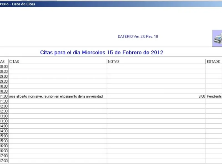Click the DATERIO Ver. 2.0 Rev. 10 label
Viewport: 222px width, 167px height.
[138, 36]
